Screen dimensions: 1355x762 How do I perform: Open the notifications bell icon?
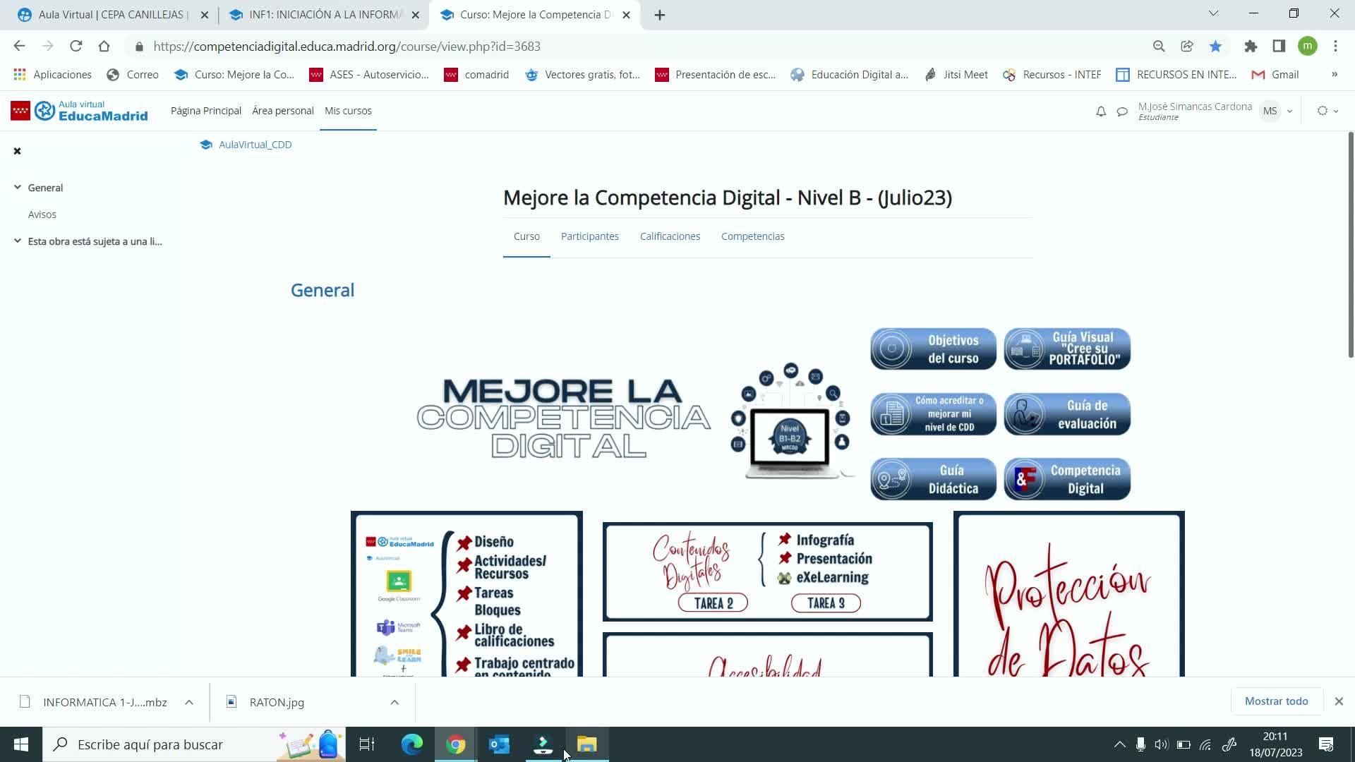coord(1100,111)
